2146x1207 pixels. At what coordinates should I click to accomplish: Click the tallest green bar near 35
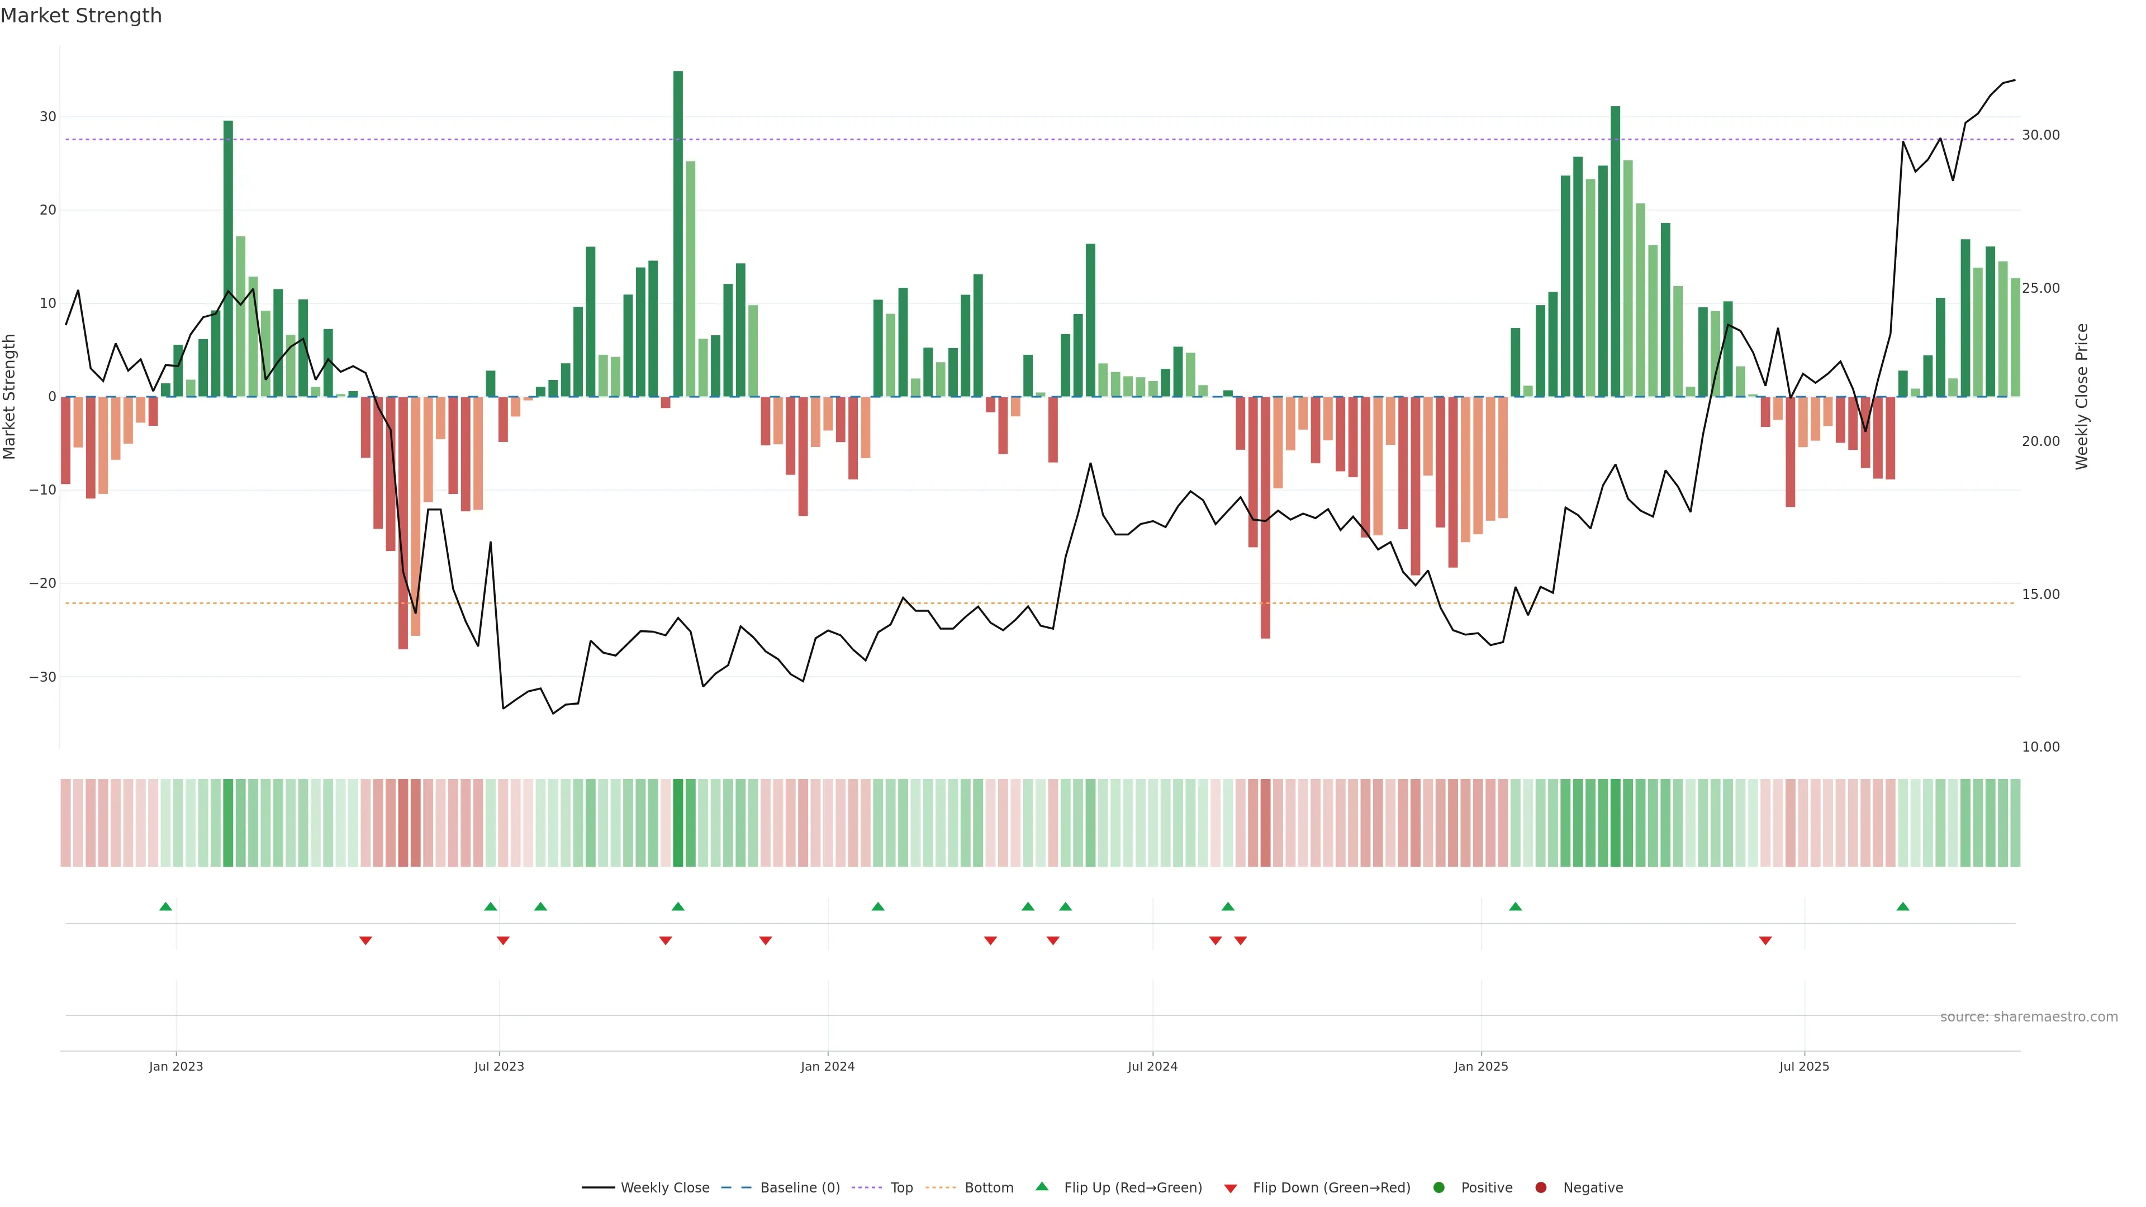pyautogui.click(x=678, y=233)
